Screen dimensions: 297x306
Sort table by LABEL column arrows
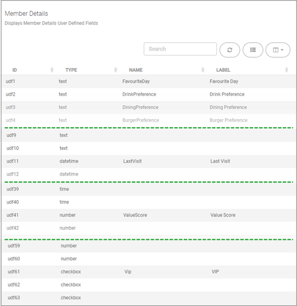click(287, 70)
